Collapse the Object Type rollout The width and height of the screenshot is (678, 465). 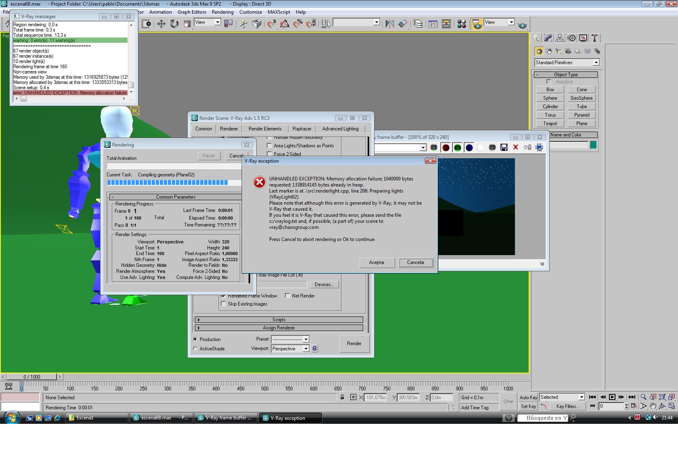tap(566, 75)
